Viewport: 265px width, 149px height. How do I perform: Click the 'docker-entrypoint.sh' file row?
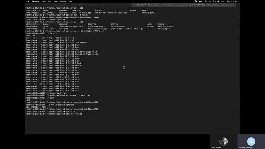click(x=62, y=54)
